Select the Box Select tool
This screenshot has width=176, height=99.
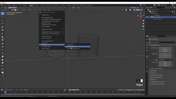pyautogui.click(x=2, y=13)
